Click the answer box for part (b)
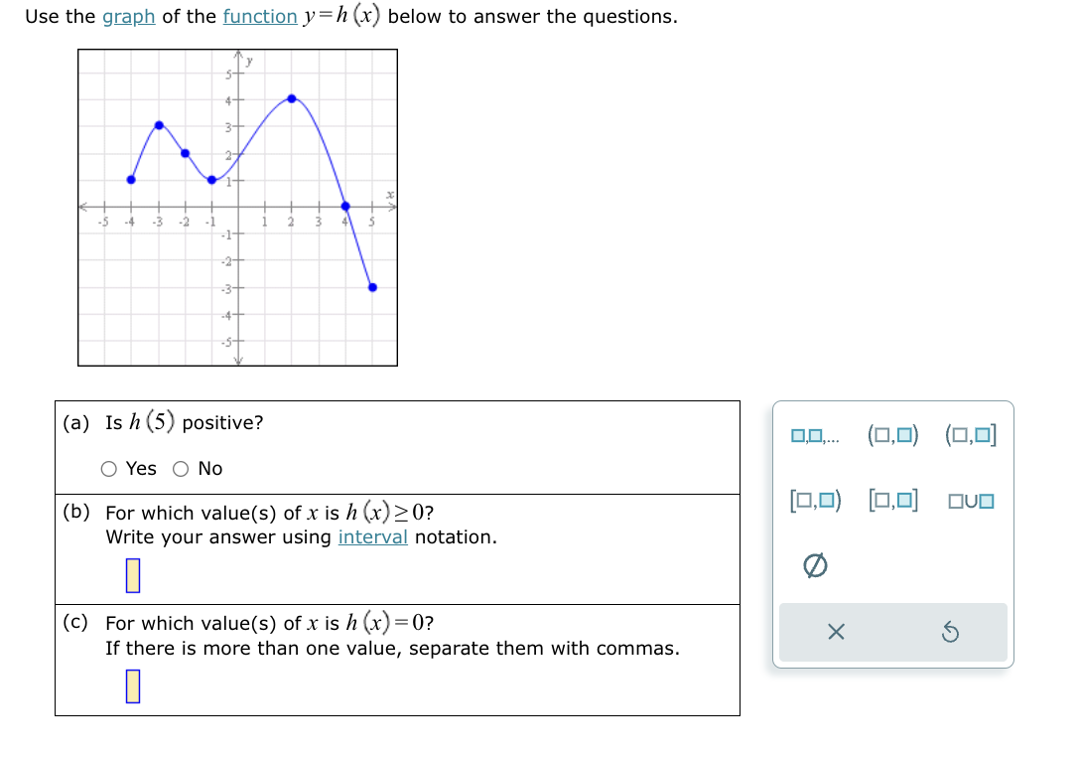 (134, 574)
